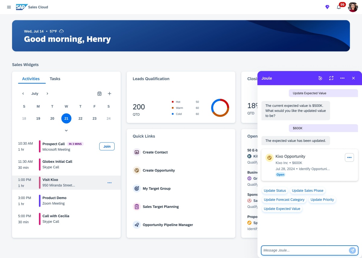Open the Product Demo activity

[66, 201]
